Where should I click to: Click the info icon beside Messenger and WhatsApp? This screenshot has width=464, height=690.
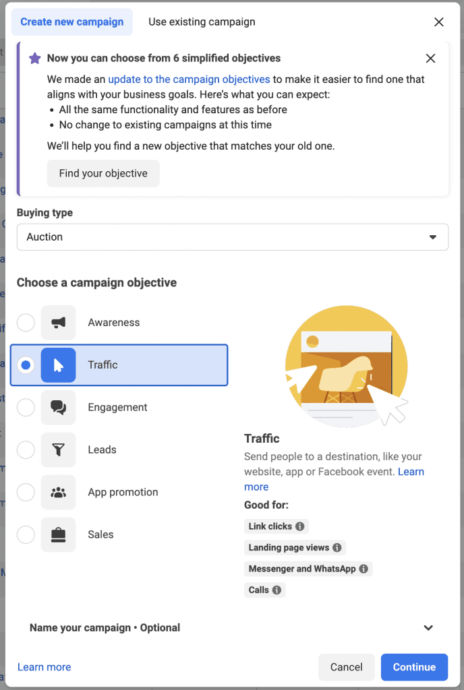pos(364,569)
